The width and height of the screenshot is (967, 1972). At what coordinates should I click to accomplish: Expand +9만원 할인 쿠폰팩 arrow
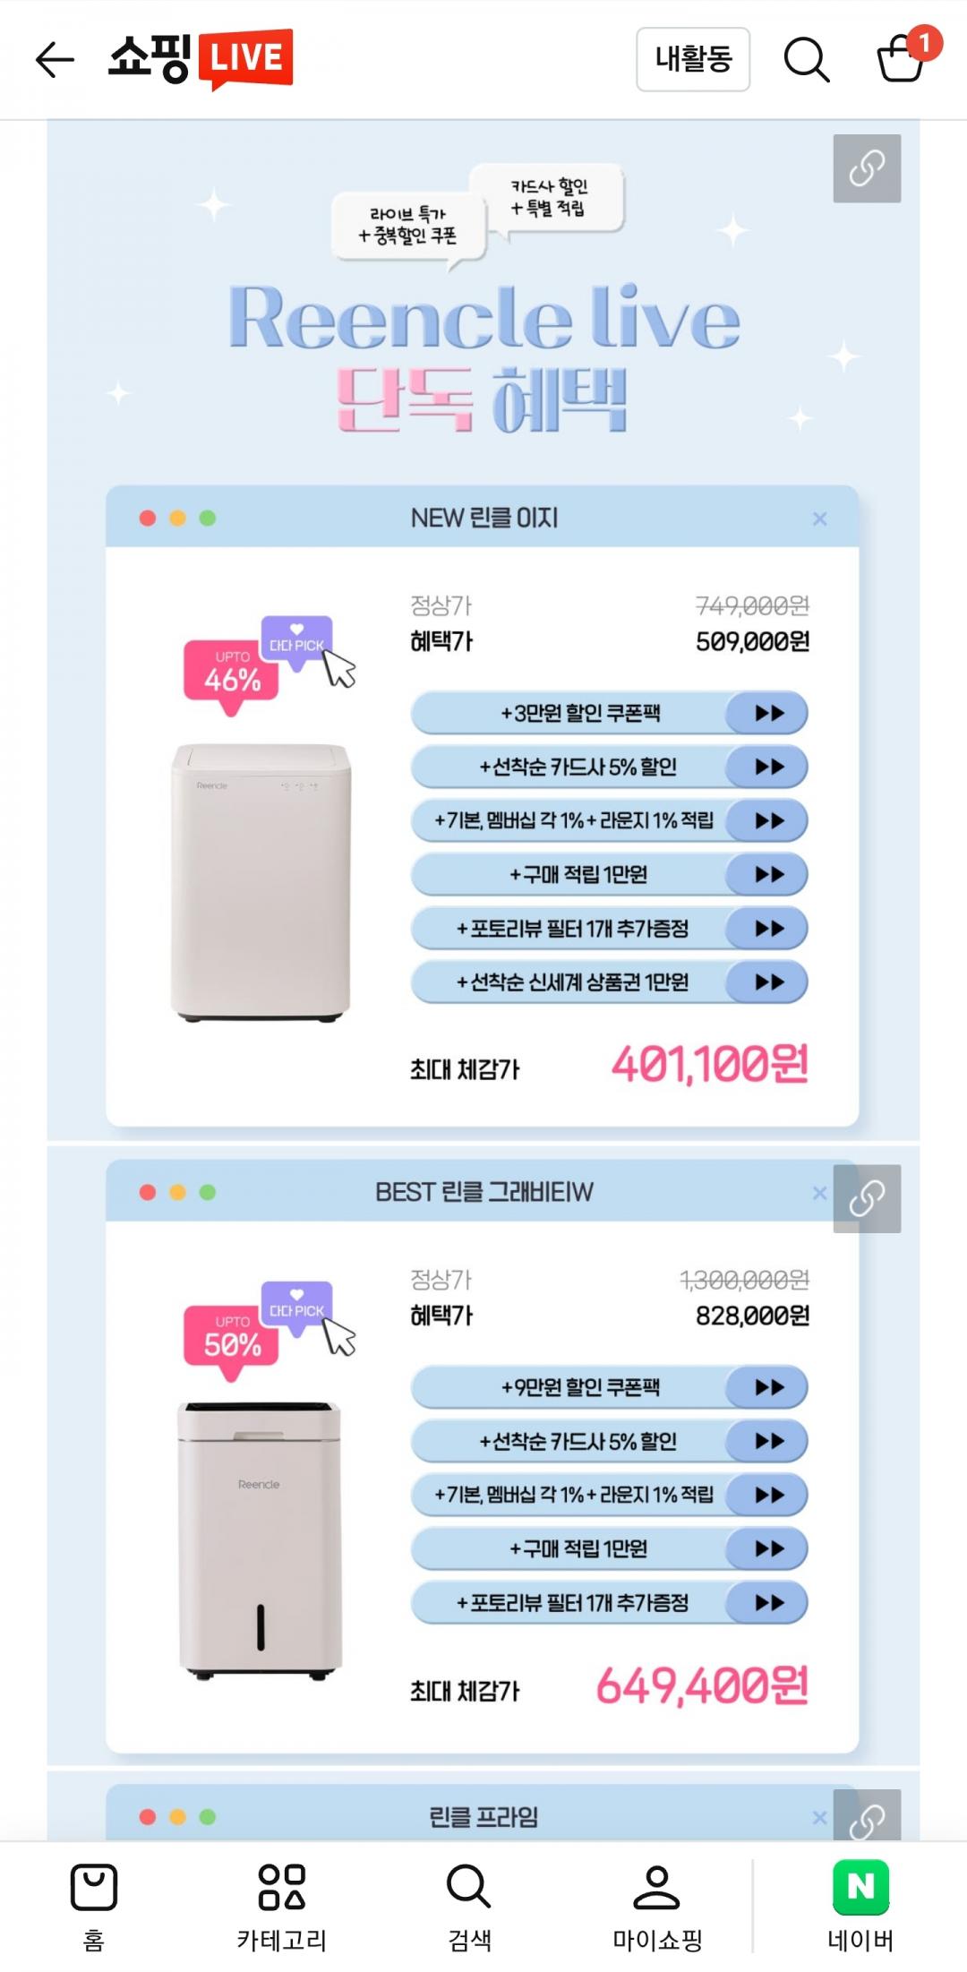[768, 1387]
